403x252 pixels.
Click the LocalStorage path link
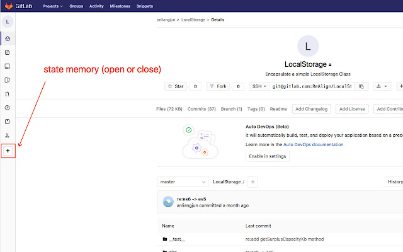(227, 182)
